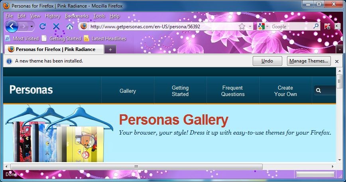Stop loading the page with the X icon
The height and width of the screenshot is (182, 346).
point(56,26)
